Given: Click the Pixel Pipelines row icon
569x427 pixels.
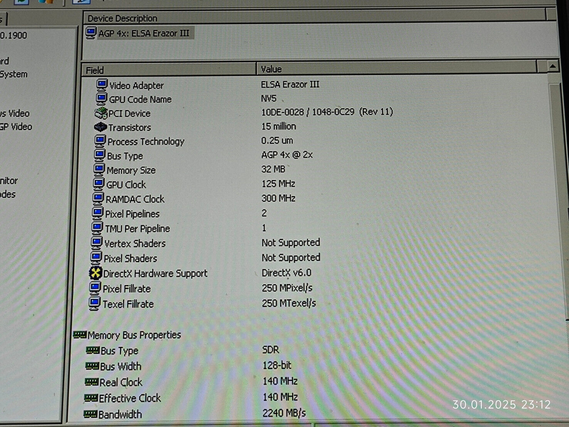Looking at the screenshot, I should click(98, 213).
